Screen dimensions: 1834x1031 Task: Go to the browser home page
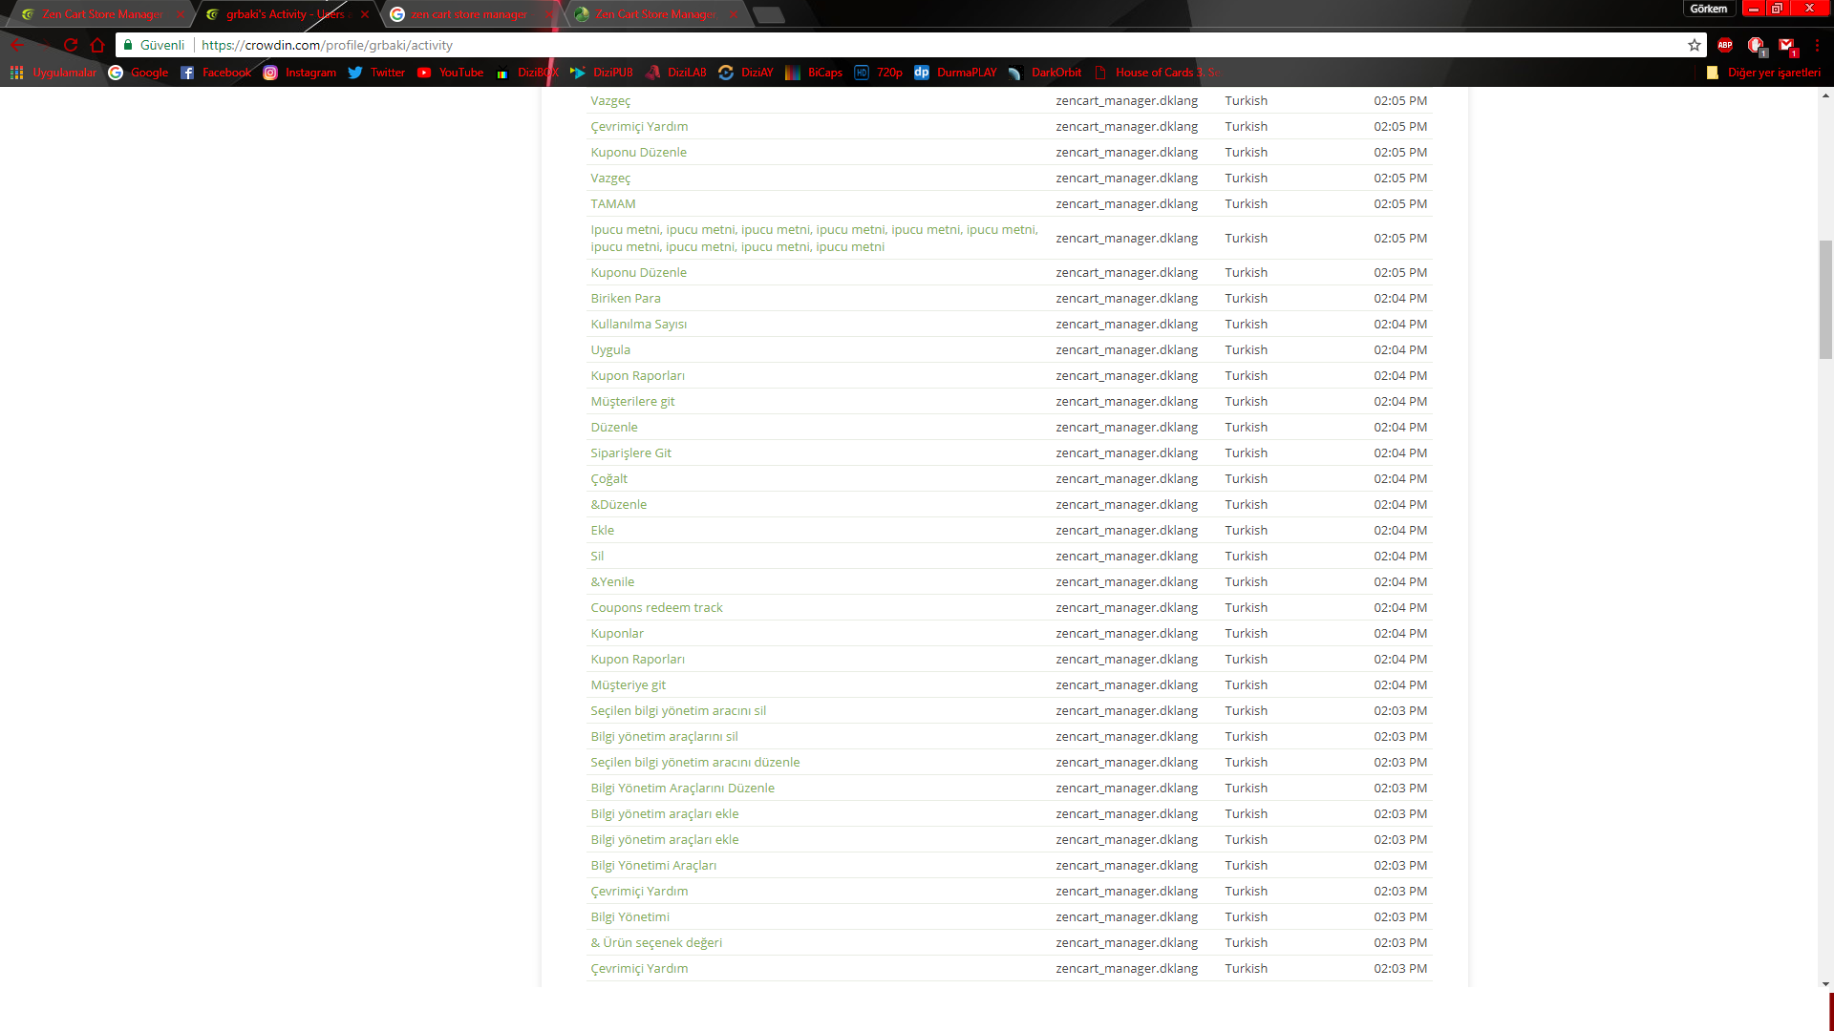[x=97, y=45]
